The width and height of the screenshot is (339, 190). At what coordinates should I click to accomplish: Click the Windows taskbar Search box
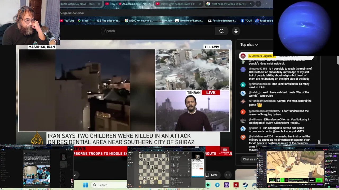109,185
